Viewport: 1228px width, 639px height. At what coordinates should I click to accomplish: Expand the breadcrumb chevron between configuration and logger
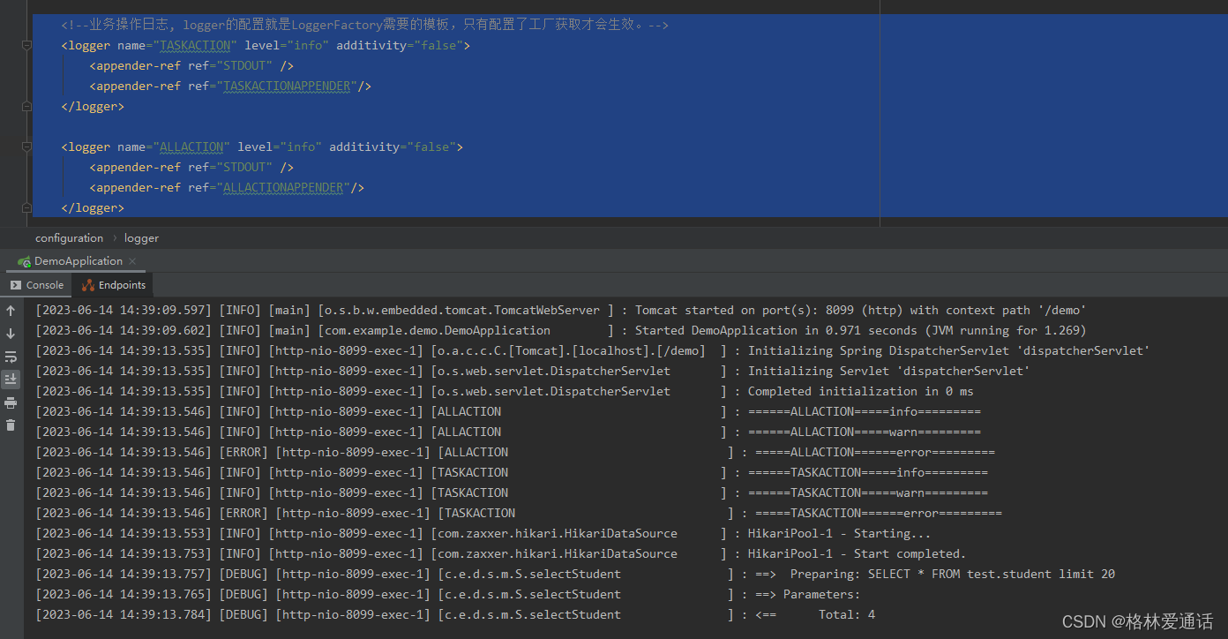(x=113, y=237)
